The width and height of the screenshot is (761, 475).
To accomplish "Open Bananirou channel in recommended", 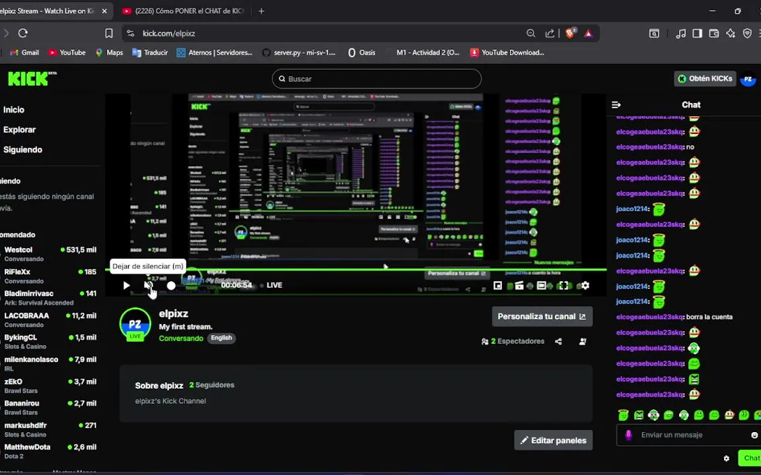I will click(50, 407).
